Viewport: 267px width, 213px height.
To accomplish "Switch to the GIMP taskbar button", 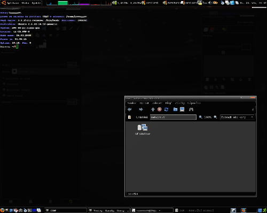I will 65,210.
